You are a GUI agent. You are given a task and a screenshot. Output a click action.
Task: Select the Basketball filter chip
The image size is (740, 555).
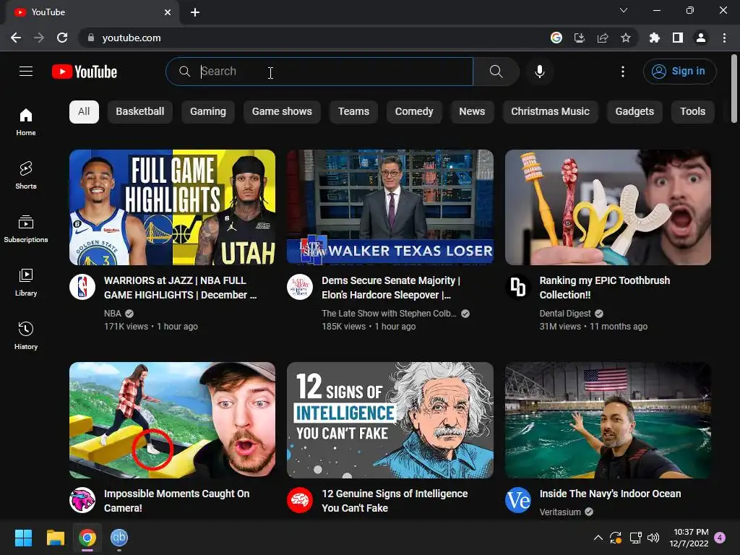point(140,112)
